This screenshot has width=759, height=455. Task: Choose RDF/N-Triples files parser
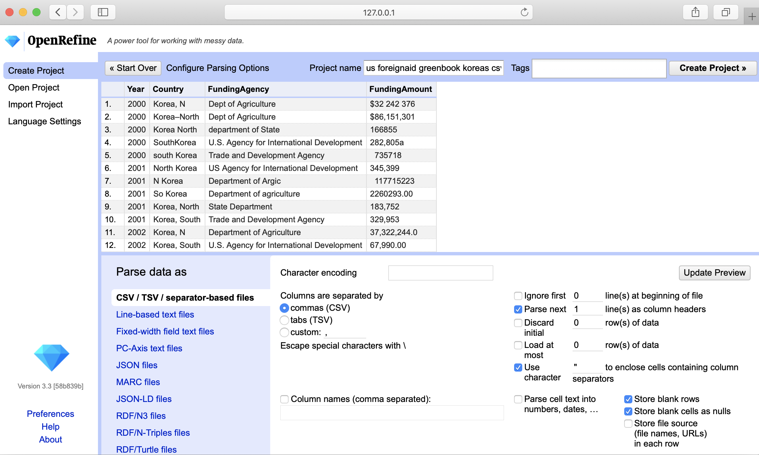tap(153, 433)
